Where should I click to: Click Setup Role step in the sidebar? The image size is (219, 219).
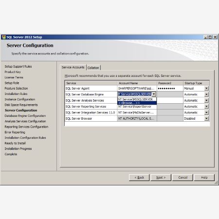coord(12,83)
